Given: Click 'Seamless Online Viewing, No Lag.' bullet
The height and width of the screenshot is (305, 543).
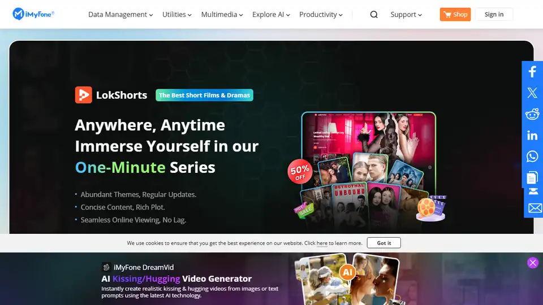Looking at the screenshot, I should tap(133, 220).
